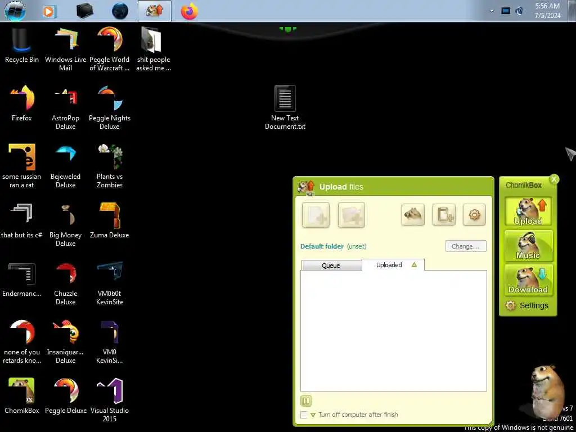Click the ChomikBox taskbar button
The image size is (576, 432).
(x=155, y=11)
